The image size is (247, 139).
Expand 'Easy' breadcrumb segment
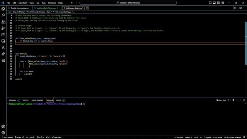tap(49, 12)
